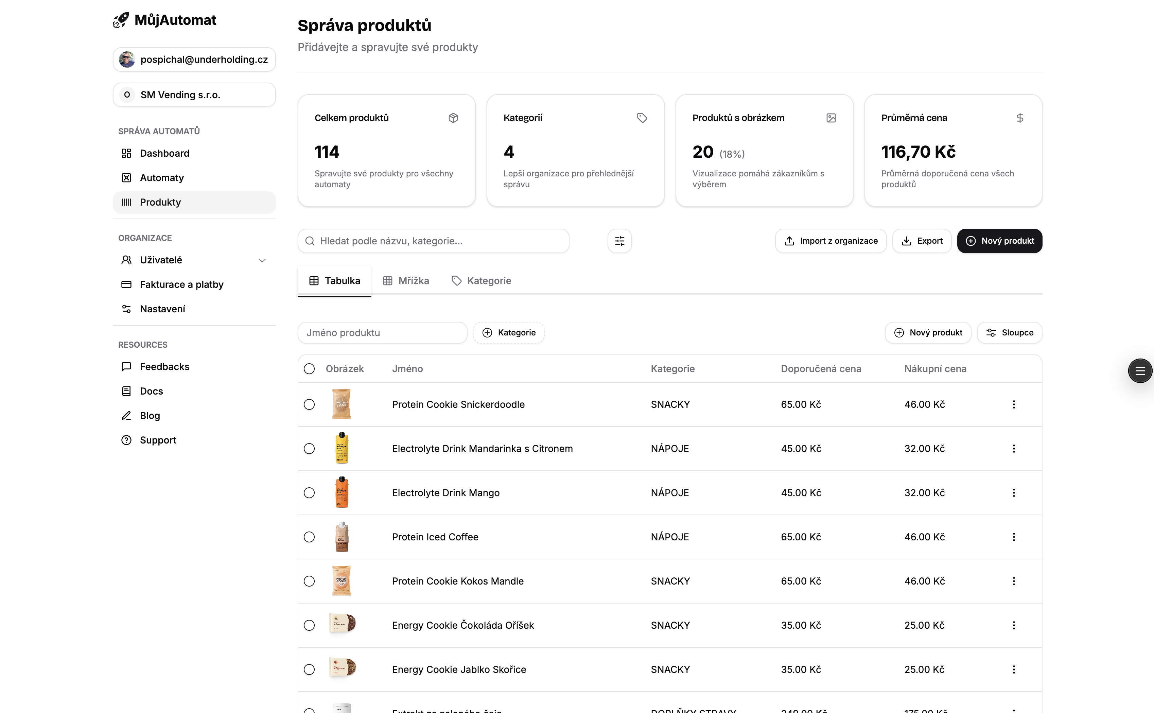Click the dollar icon on Průměrná cena card
The height and width of the screenshot is (713, 1154).
[x=1020, y=118]
